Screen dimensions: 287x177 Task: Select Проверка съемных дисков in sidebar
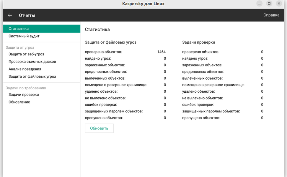(x=32, y=62)
